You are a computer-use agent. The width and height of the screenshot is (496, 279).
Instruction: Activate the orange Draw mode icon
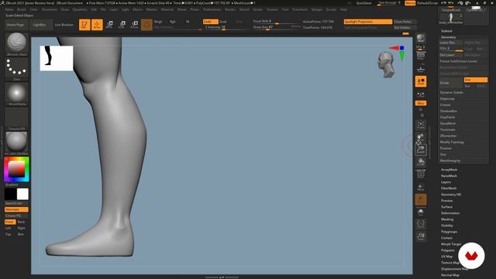tap(97, 25)
